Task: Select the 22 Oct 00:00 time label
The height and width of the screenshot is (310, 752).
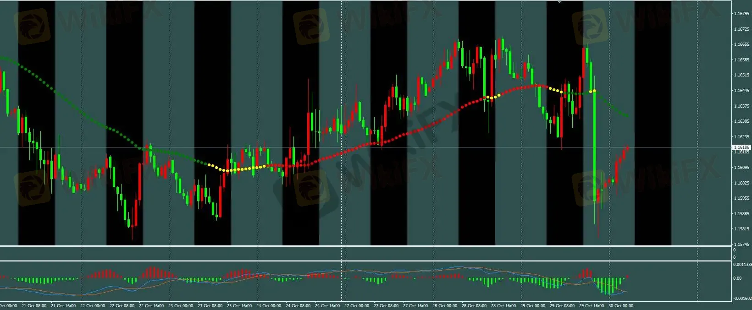Action: (x=93, y=305)
